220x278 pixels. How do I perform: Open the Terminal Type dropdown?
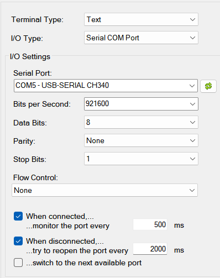tap(141, 19)
